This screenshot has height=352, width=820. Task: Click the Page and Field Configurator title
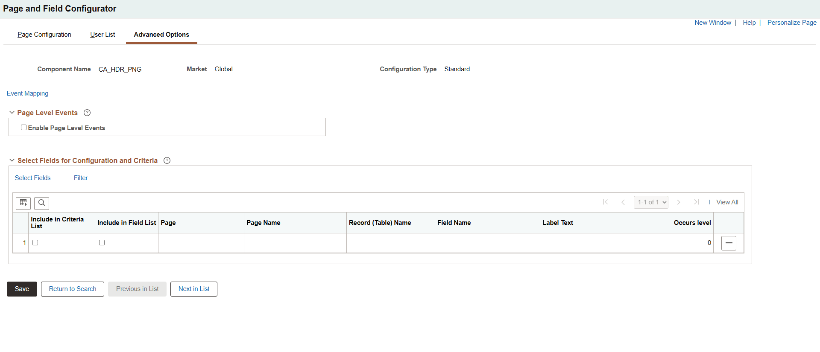[60, 9]
